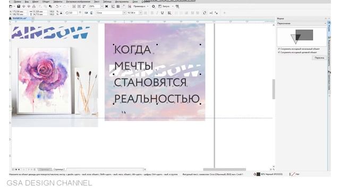
Task: Open the font size dropdown
Action: coord(140,13)
